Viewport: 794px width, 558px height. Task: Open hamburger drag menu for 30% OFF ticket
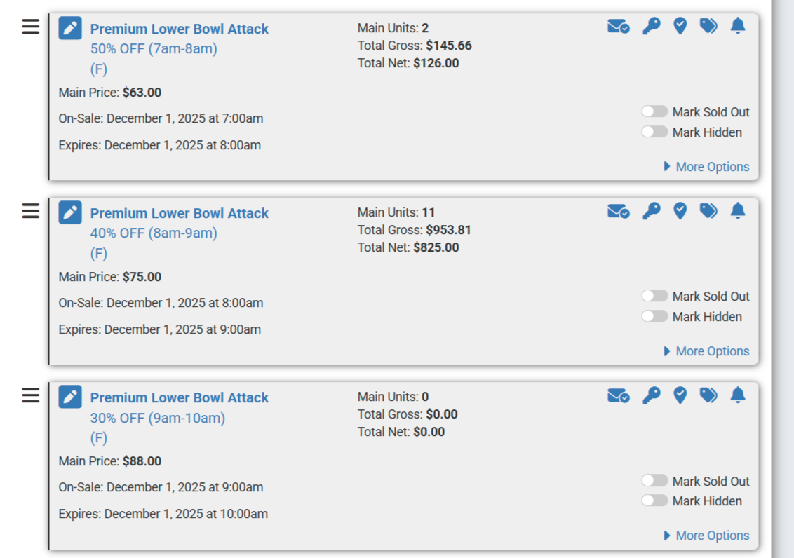click(x=31, y=395)
